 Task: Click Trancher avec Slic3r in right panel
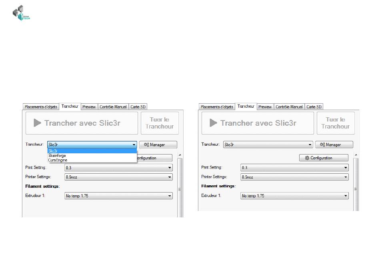[x=258, y=123]
